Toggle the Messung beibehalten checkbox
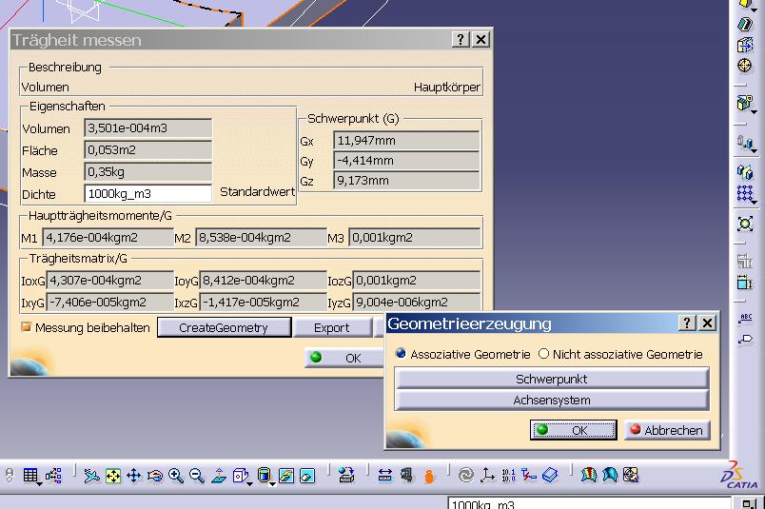Image resolution: width=765 pixels, height=509 pixels. click(x=26, y=327)
